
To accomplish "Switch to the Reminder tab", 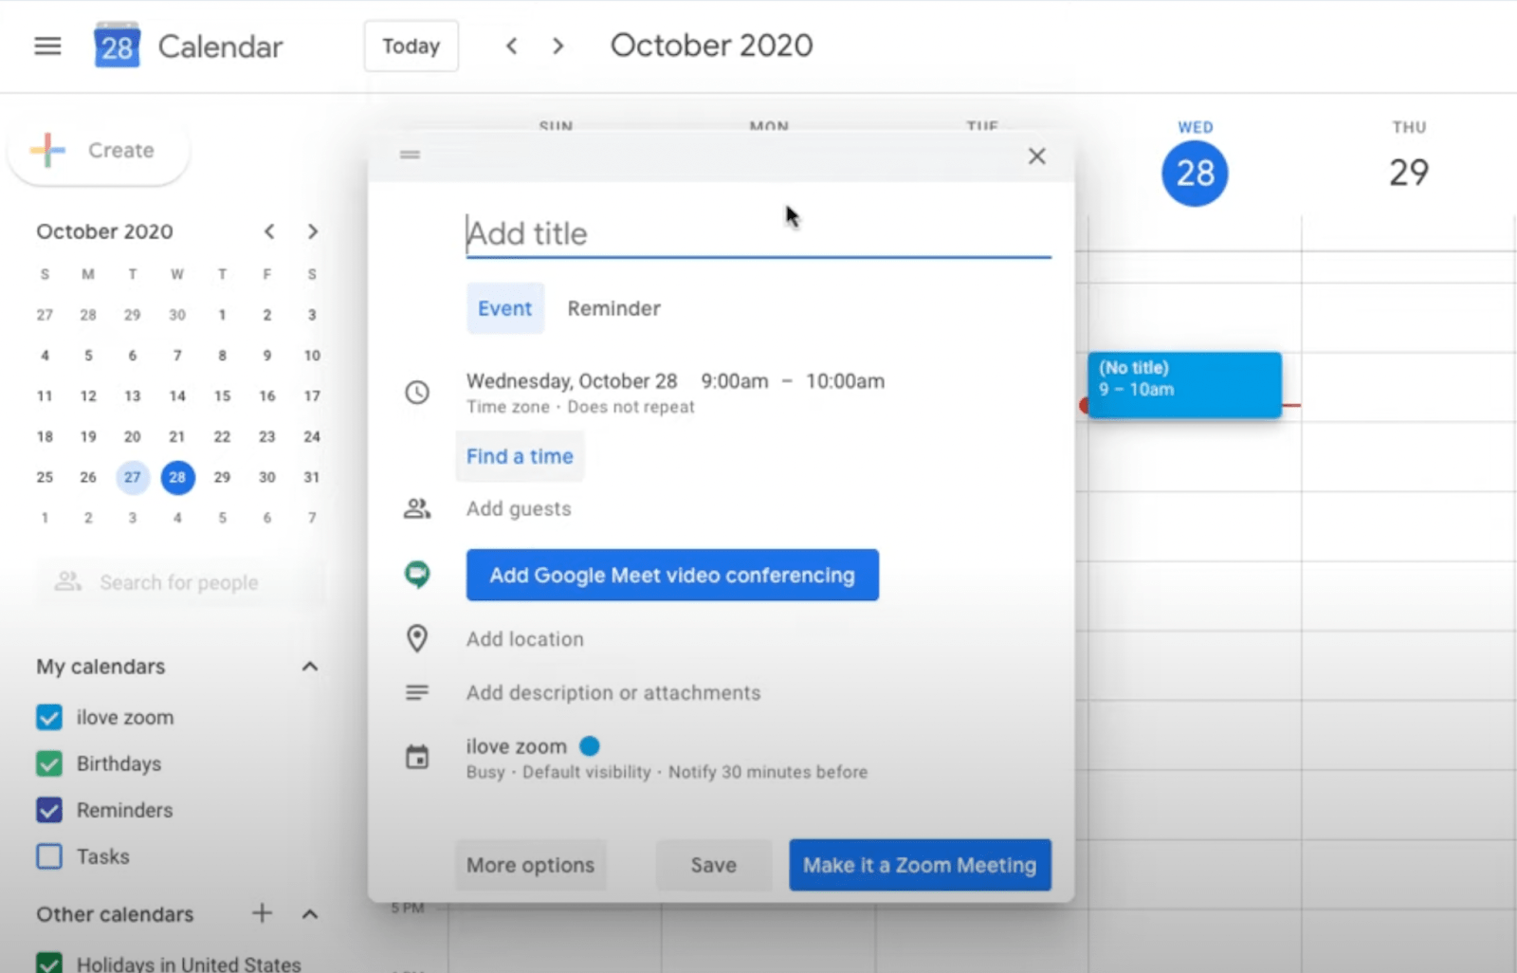I will (x=613, y=307).
